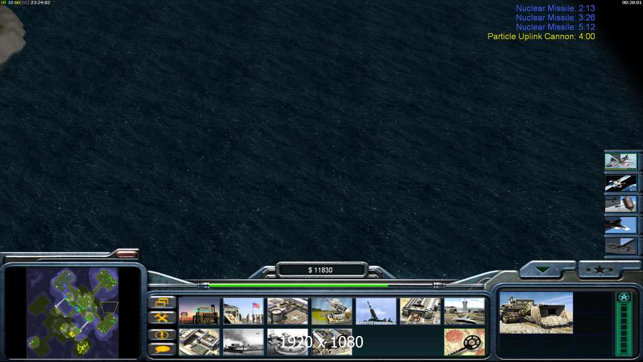Click the Nuclear Missile 3:26 timer
Screen dimensions: 643x362
(x=556, y=17)
